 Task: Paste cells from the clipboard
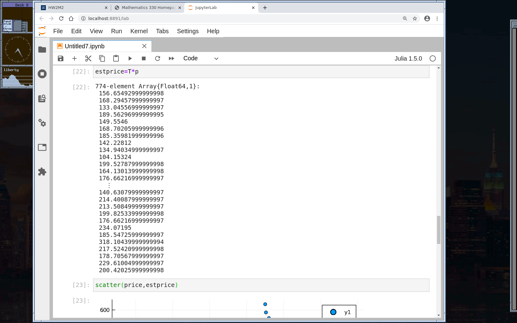pos(116,58)
